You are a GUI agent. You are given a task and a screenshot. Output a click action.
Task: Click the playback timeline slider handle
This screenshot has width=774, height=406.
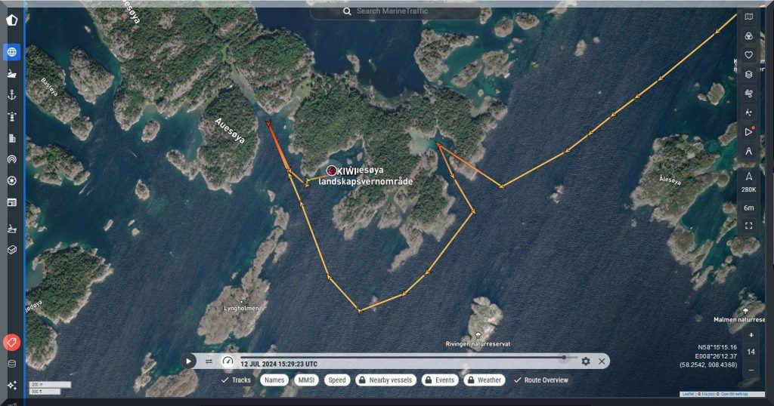[564, 357]
